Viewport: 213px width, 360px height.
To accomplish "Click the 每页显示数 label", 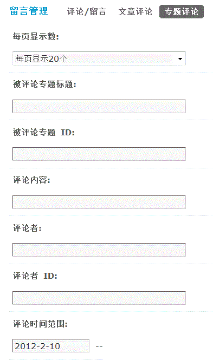I will (36, 36).
